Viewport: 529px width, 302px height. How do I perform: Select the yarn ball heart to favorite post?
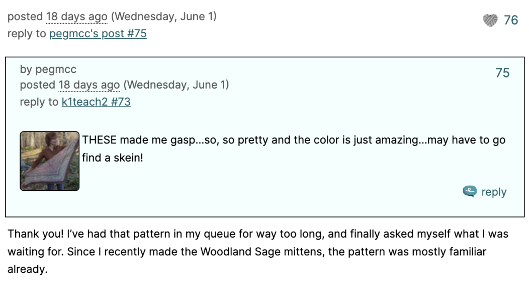[489, 20]
